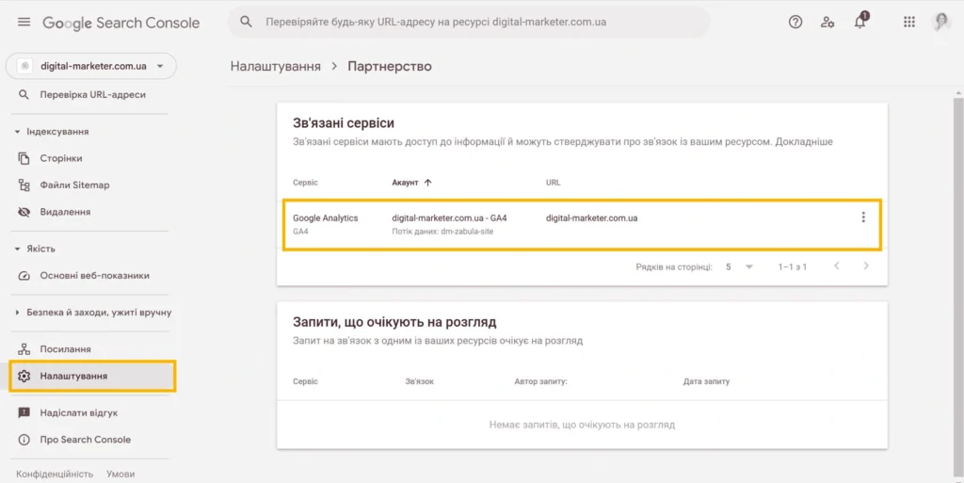Click the Google Search Console logo

point(121,23)
